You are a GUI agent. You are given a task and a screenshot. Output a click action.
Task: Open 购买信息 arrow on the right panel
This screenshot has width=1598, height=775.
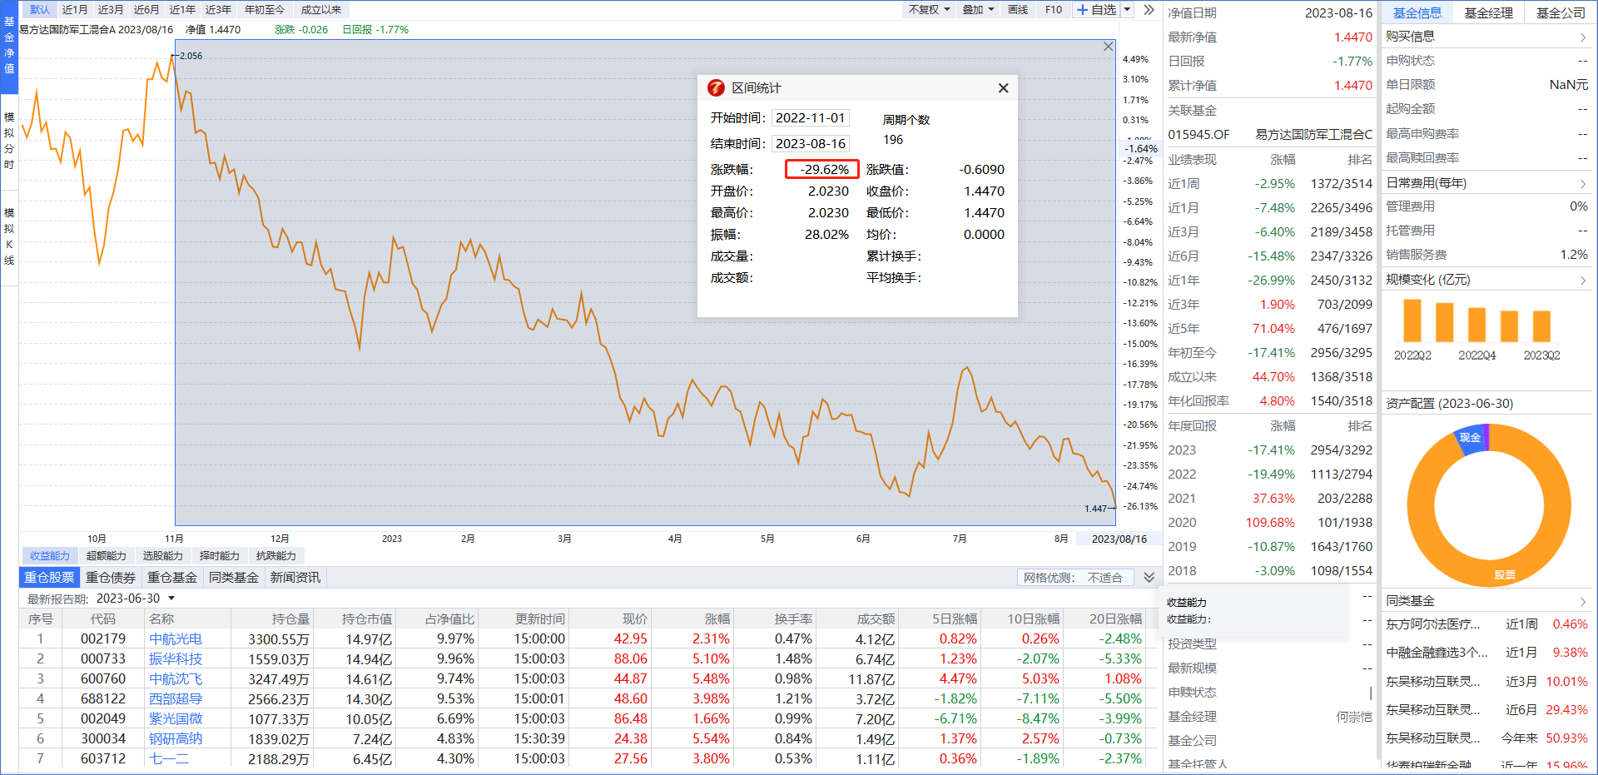point(1582,37)
